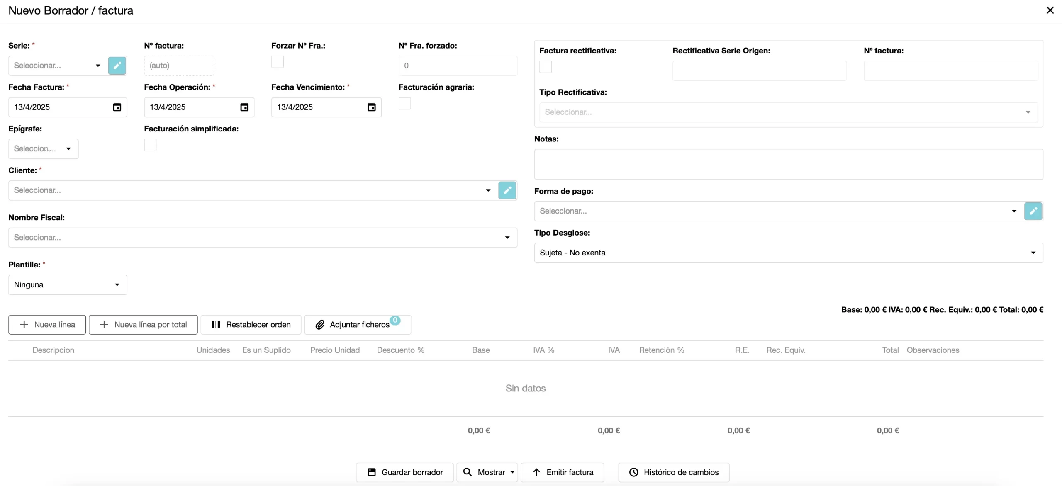Open the Mostrar dropdown menu
Image resolution: width=1062 pixels, height=486 pixels.
(x=487, y=472)
